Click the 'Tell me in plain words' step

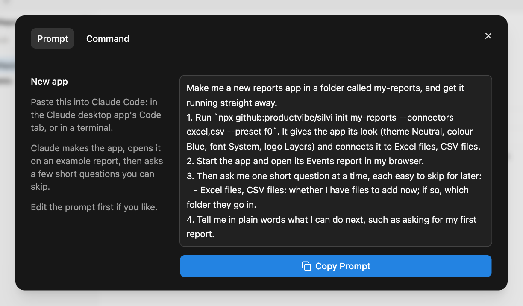tap(332, 227)
